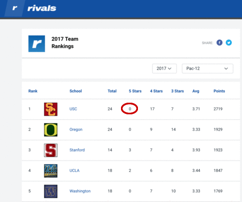Open the Washington school link
Image resolution: width=242 pixels, height=202 pixels.
tap(80, 191)
